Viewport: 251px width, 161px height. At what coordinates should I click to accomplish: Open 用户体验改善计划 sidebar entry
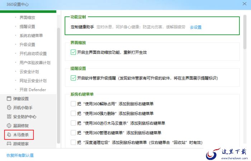pos(35,63)
